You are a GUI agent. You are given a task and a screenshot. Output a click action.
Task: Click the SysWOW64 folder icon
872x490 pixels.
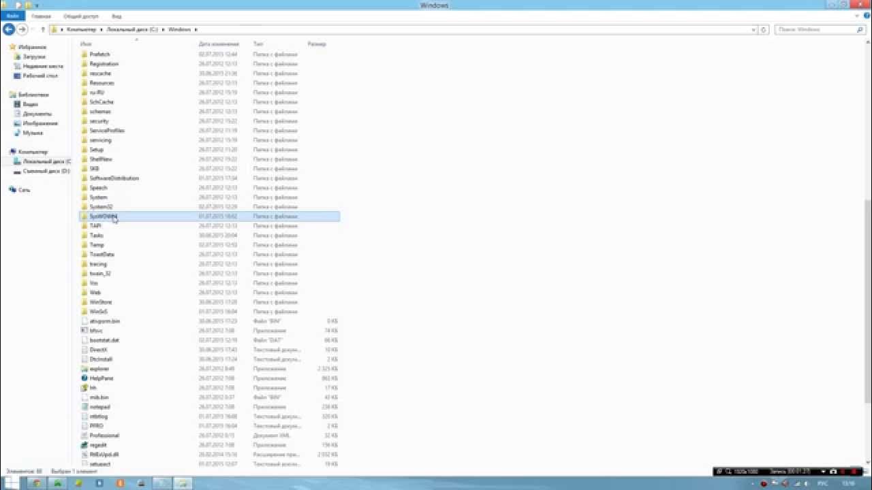point(84,216)
